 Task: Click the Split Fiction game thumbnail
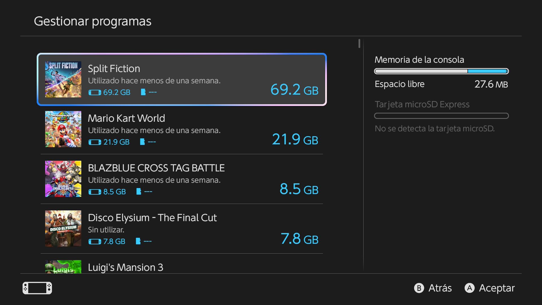pyautogui.click(x=63, y=79)
